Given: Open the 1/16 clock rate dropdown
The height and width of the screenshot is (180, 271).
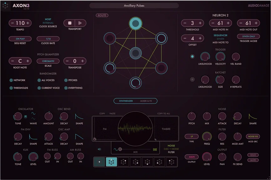Looking at the screenshot, I should click(48, 39).
